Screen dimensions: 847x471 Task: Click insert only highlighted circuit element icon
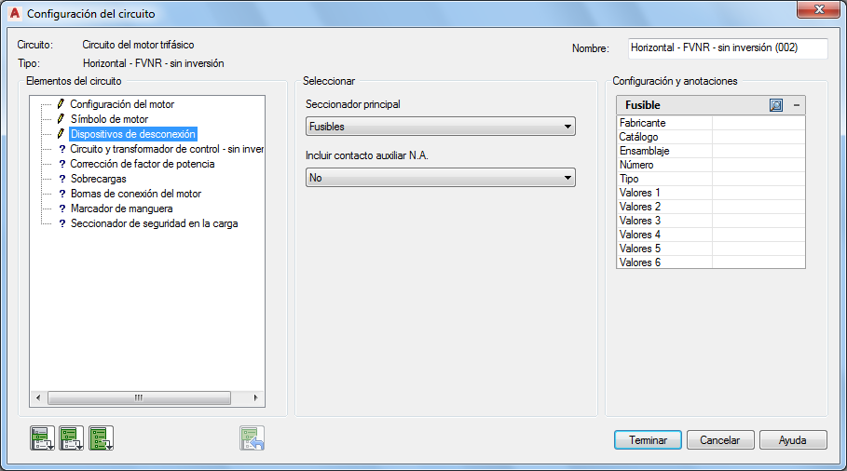[x=42, y=438]
